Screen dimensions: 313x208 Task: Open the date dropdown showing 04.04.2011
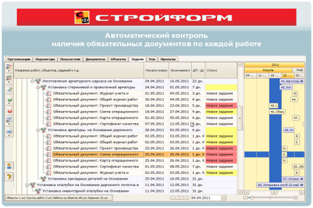[x=223, y=198]
